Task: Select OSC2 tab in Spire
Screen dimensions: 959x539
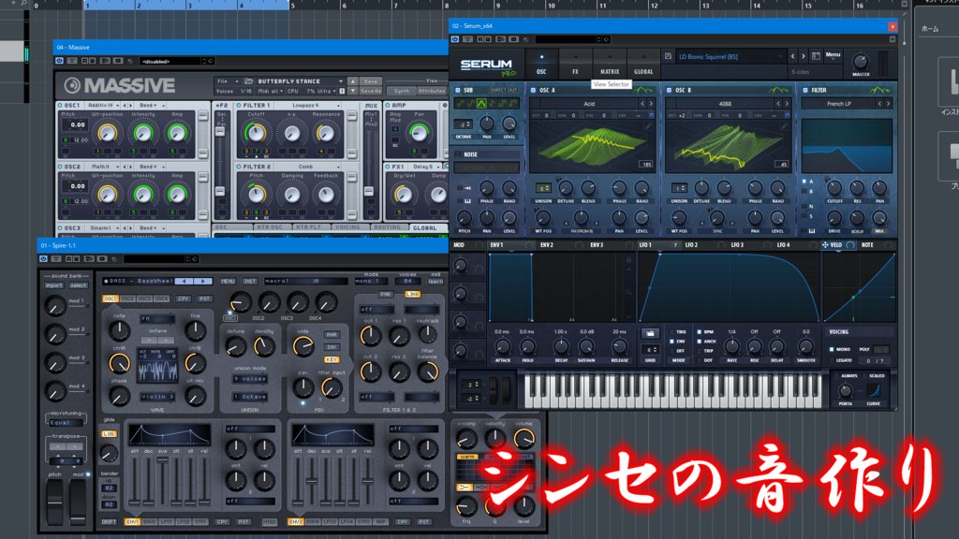Action: coord(127,299)
